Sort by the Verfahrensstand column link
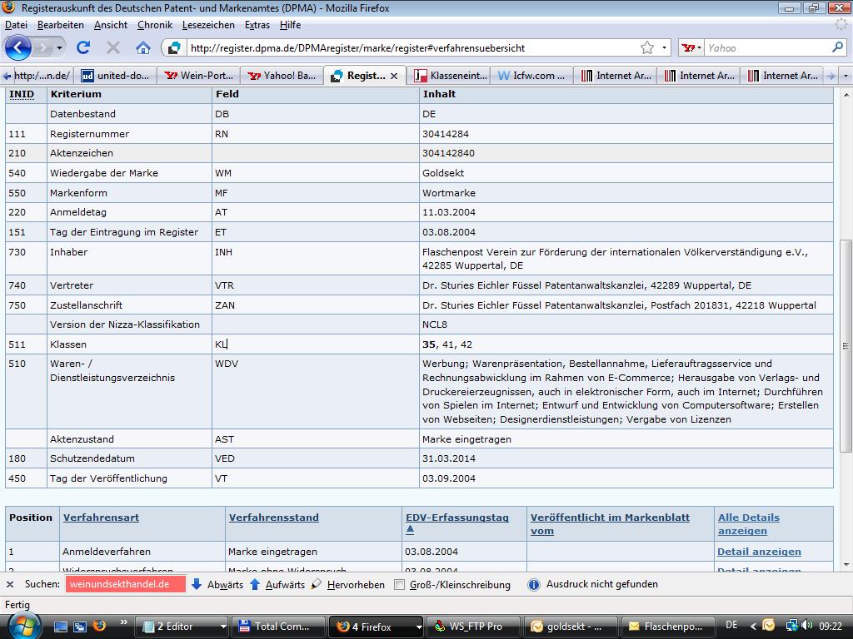853x639 pixels. (273, 518)
